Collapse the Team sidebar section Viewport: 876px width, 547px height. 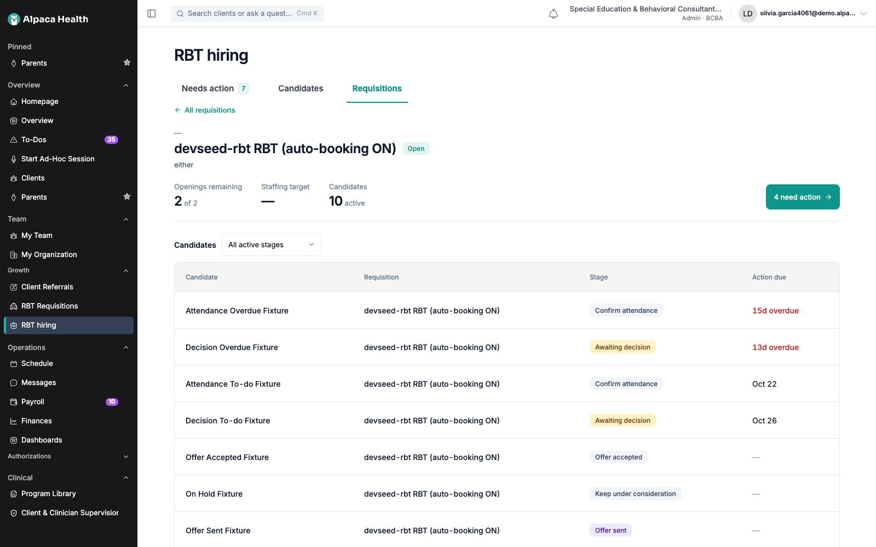[x=126, y=219]
